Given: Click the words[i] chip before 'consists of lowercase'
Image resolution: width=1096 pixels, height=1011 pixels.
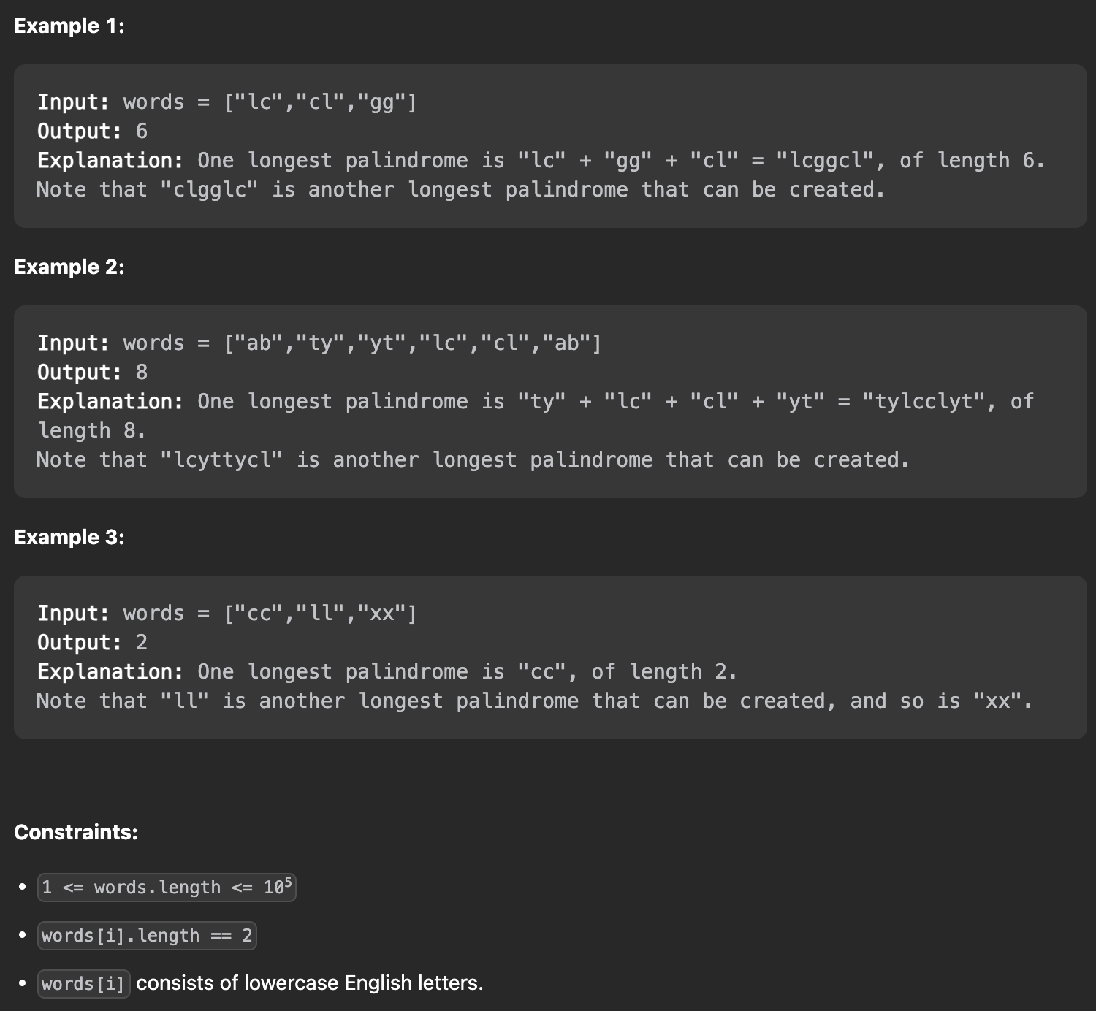Looking at the screenshot, I should [84, 984].
